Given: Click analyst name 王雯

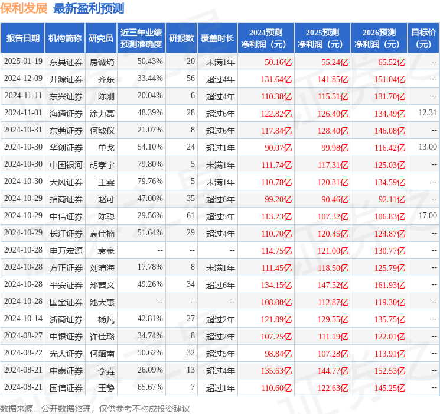Looking at the screenshot, I should pyautogui.click(x=106, y=182).
